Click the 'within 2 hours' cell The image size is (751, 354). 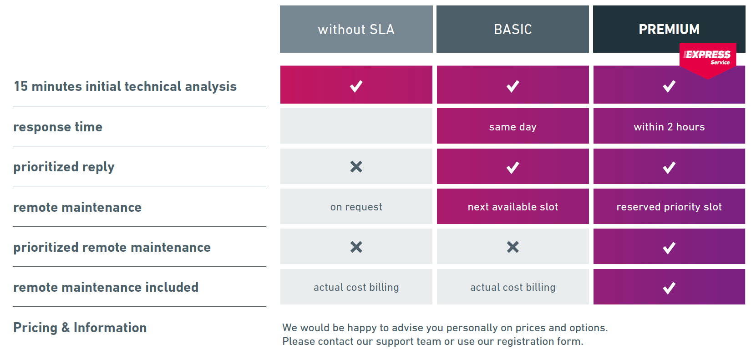[x=669, y=127]
